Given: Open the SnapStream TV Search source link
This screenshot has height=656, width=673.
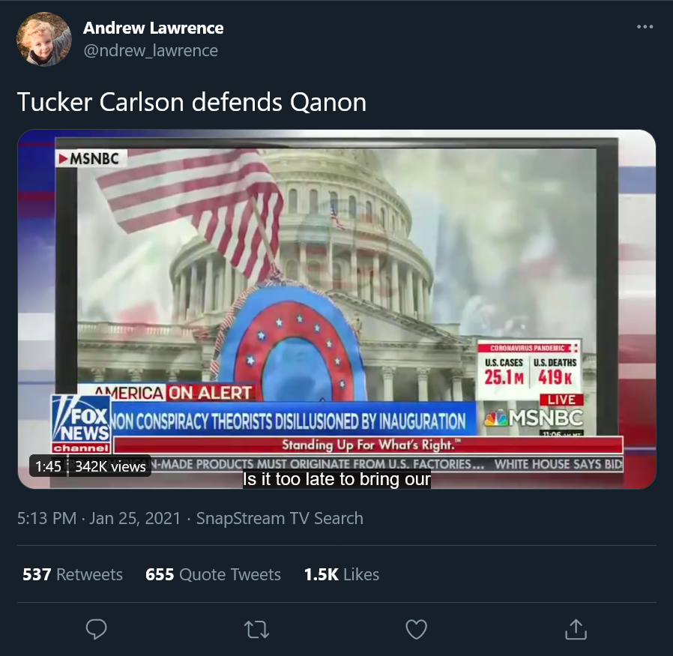Looking at the screenshot, I should (x=280, y=518).
